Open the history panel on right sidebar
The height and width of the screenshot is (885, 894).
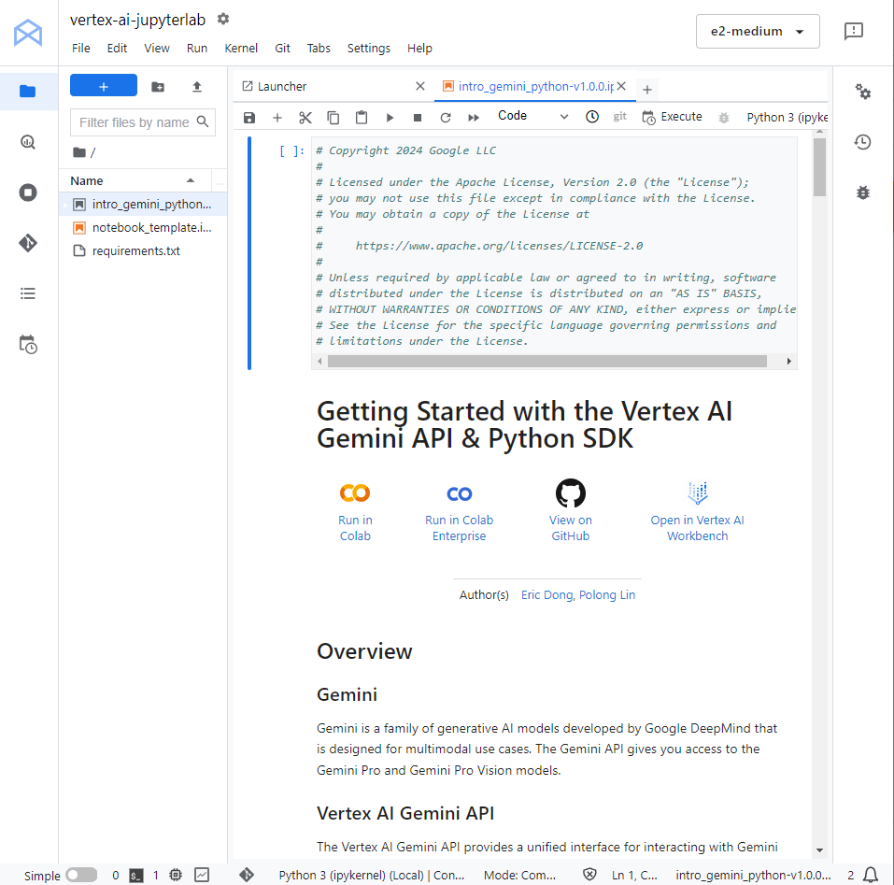coord(862,142)
